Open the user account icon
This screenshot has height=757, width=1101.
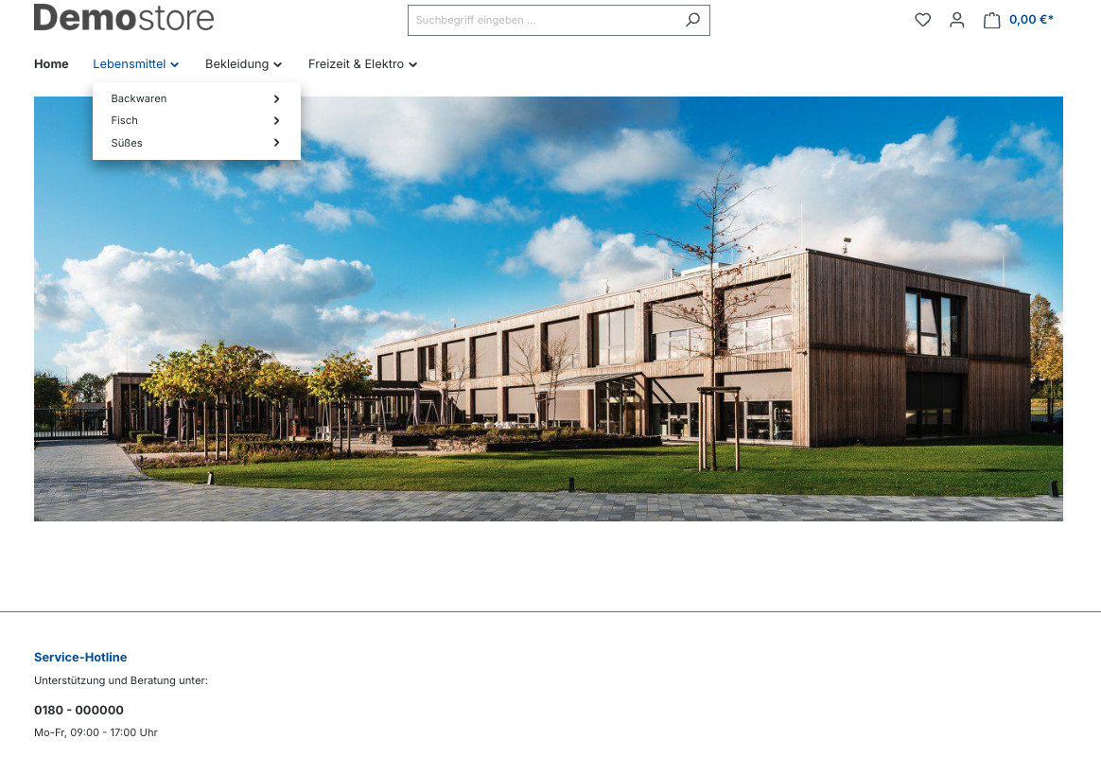(x=956, y=20)
